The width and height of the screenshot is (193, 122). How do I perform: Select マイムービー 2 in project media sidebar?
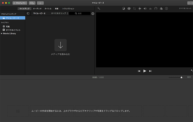12,18
